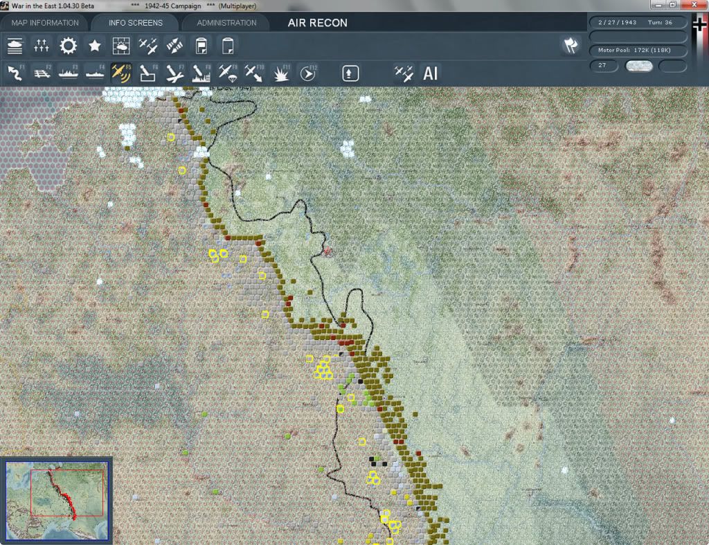Click the value 27 box
The width and height of the screenshot is (709, 545).
coord(604,66)
